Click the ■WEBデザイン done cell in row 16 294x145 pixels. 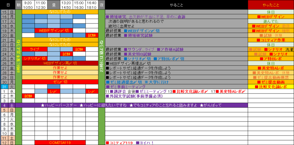pos(271,17)
